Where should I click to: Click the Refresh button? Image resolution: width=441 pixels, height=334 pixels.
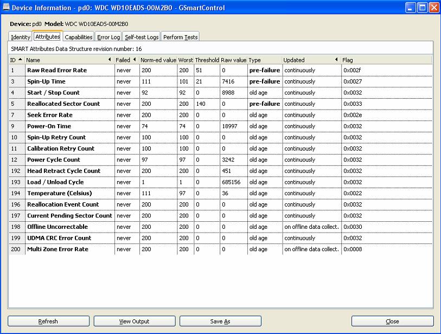tap(48, 321)
